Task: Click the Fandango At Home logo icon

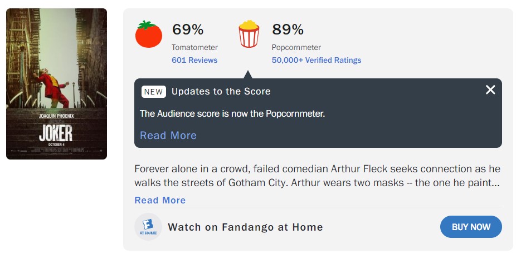Action: [x=148, y=227]
